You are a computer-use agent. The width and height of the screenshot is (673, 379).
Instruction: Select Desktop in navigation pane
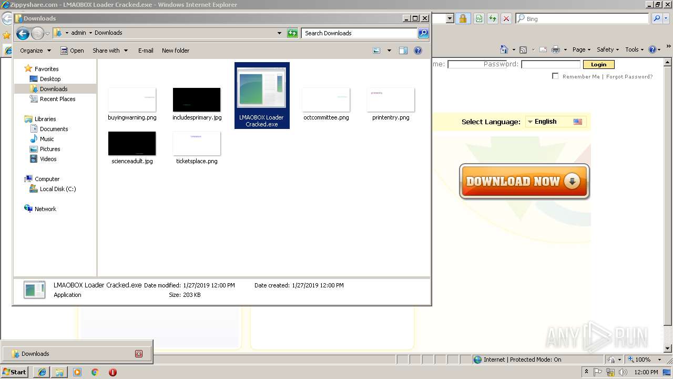(50, 79)
